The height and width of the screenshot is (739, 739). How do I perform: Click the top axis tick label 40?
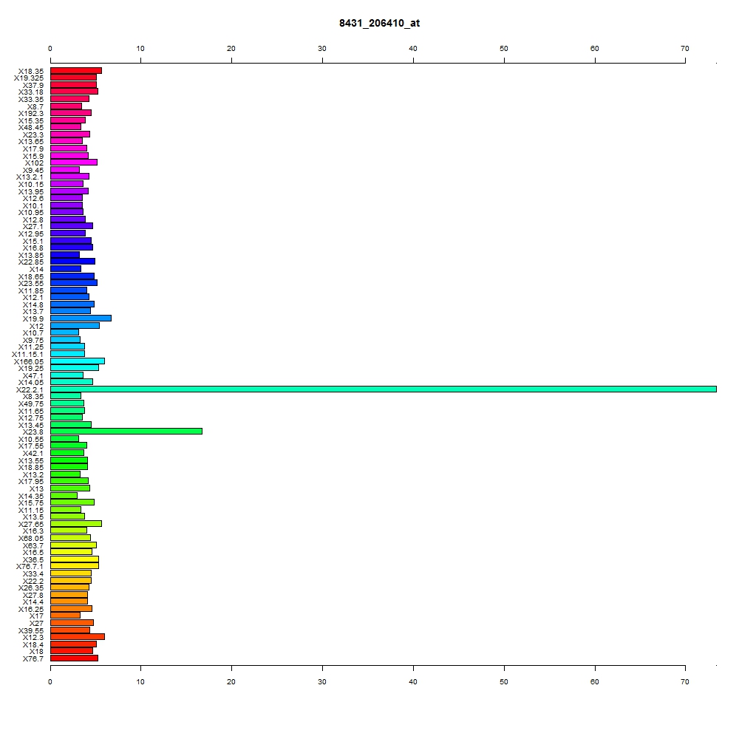[413, 49]
